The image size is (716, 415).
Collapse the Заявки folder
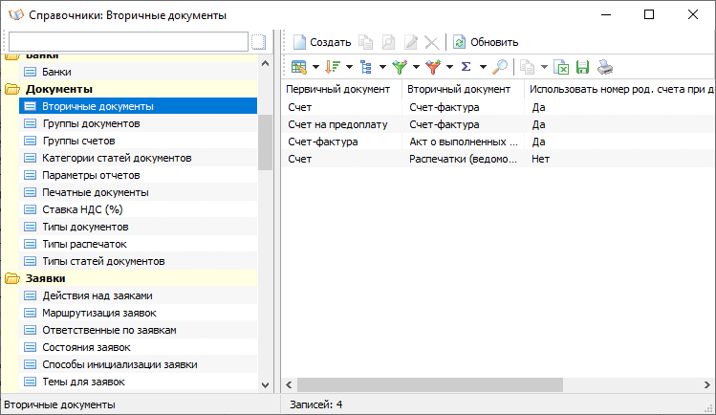(x=12, y=278)
